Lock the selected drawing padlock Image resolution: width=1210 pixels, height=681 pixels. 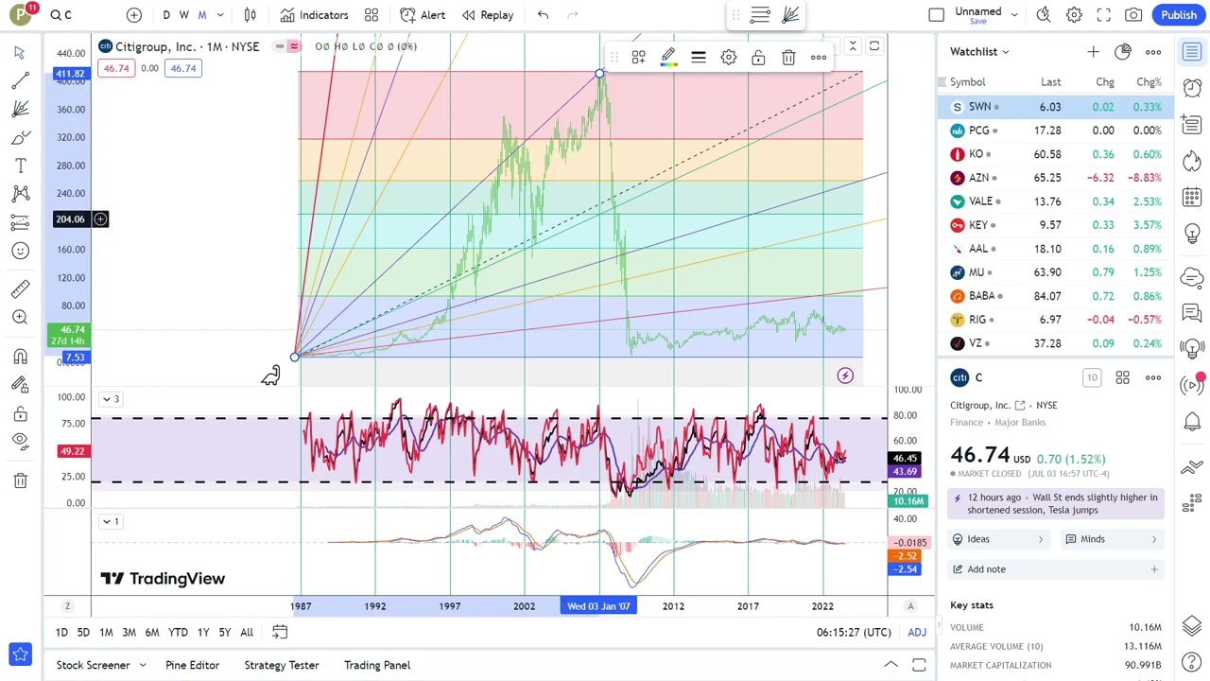coord(758,58)
